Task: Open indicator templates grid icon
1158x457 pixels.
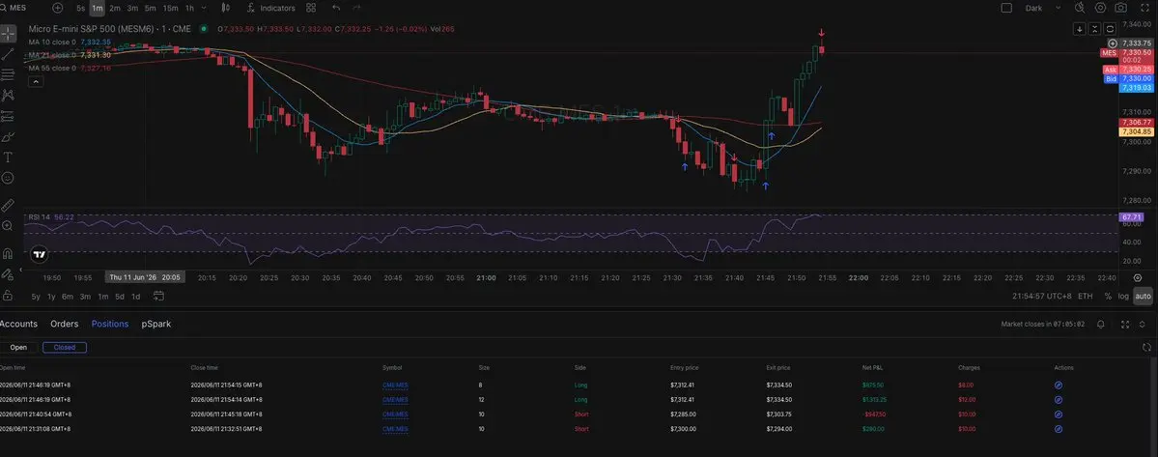Action: coord(311,8)
